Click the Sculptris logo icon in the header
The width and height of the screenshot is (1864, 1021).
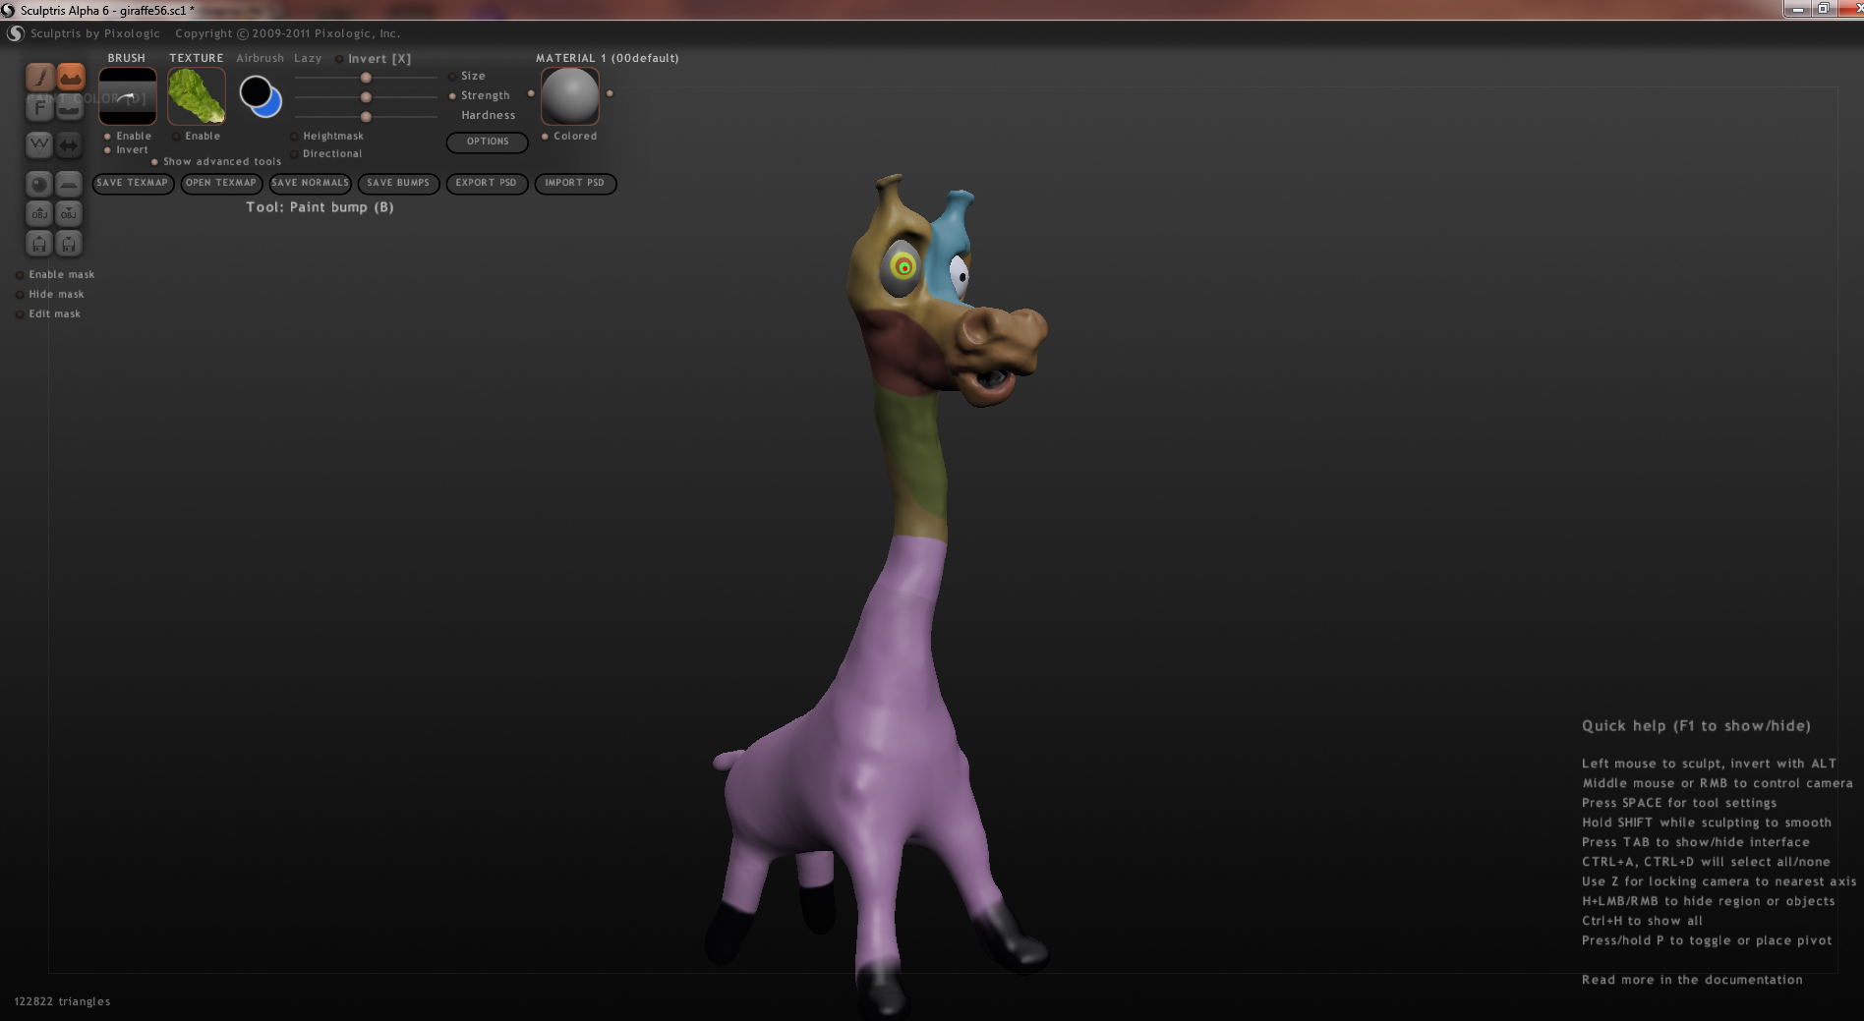pyautogui.click(x=16, y=33)
